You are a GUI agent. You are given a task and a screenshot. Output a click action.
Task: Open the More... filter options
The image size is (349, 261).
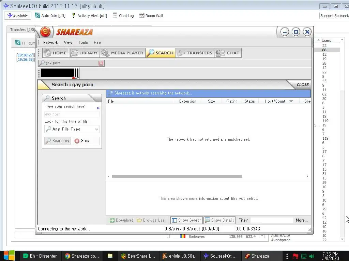[x=302, y=220]
